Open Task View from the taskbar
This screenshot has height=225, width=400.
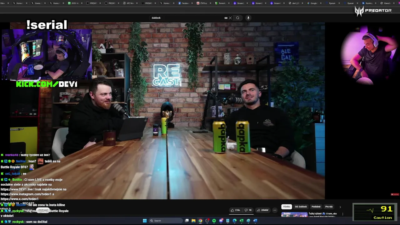pyautogui.click(x=187, y=221)
